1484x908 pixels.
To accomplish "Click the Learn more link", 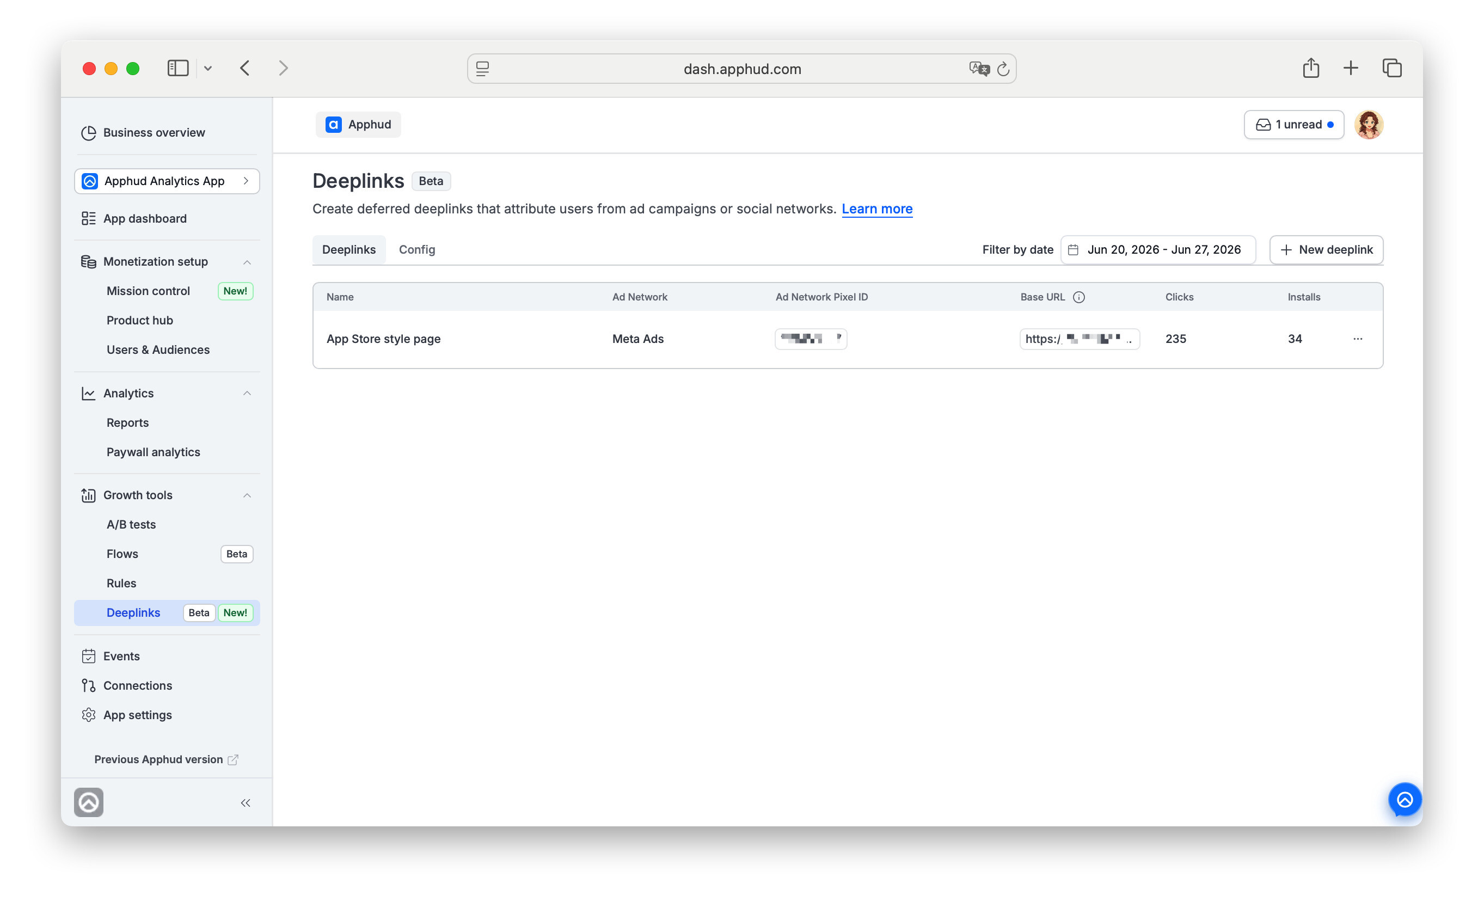I will coord(877,209).
